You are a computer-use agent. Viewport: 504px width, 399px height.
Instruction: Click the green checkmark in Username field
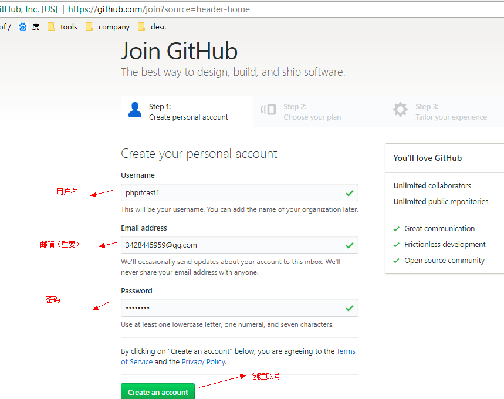350,193
